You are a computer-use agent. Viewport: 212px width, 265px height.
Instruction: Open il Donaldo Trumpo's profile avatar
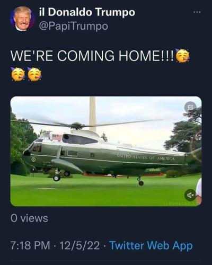pyautogui.click(x=22, y=19)
